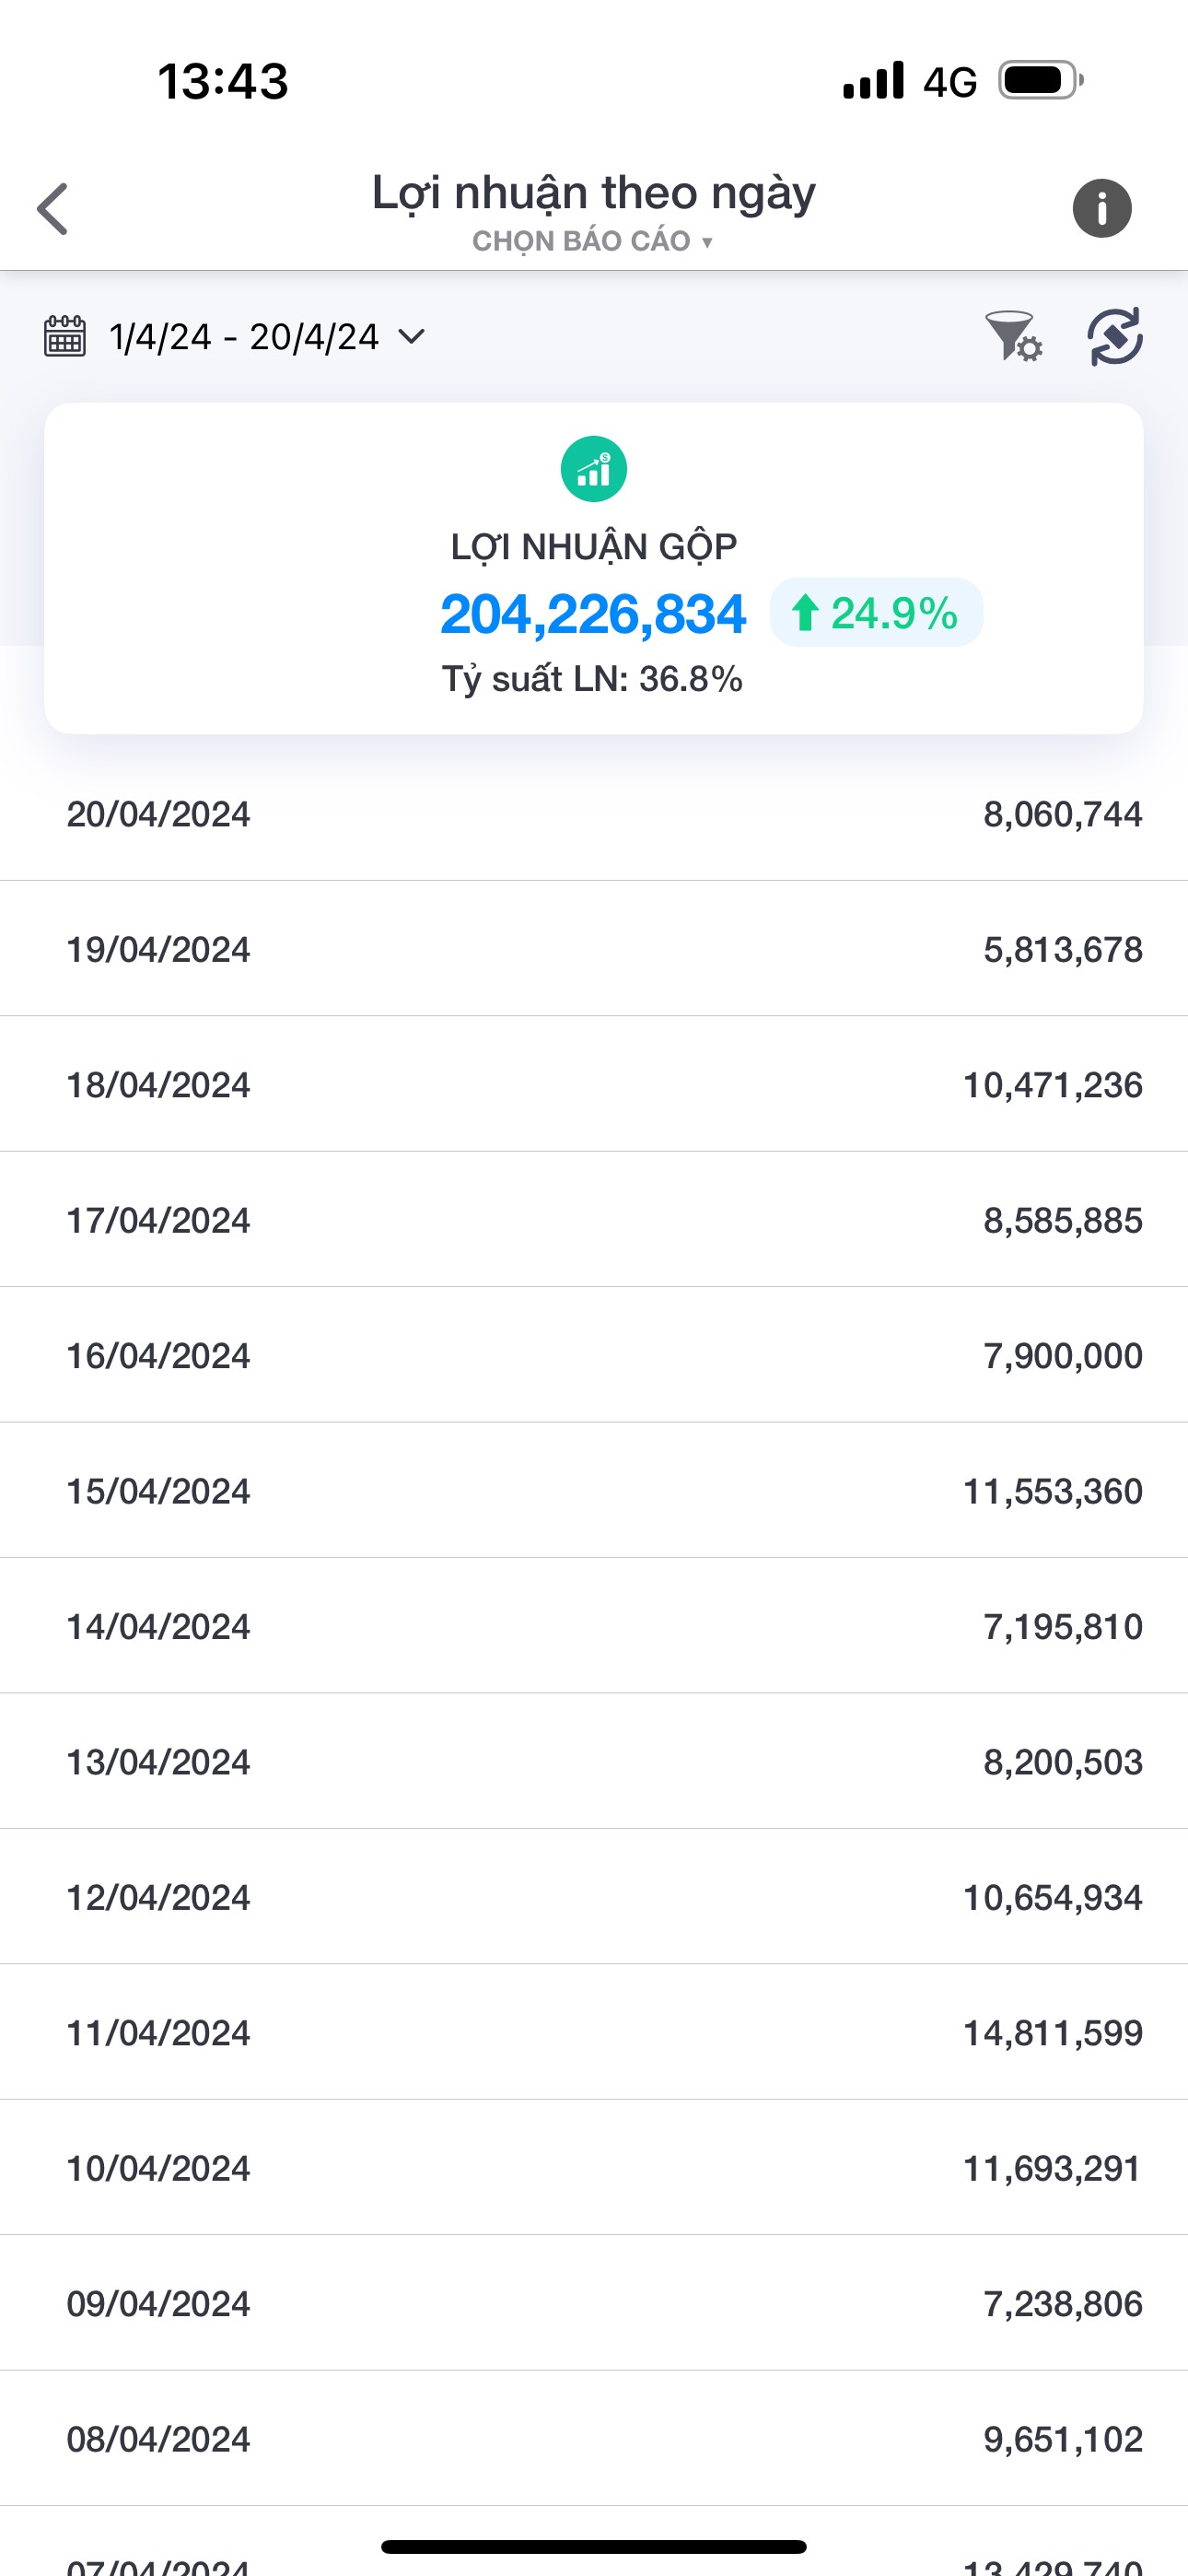
Task: Select the 20/04/2024 profit row
Action: click(x=594, y=814)
